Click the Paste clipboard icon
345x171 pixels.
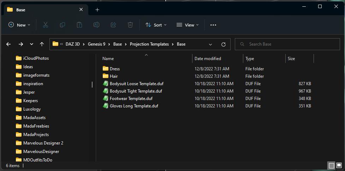[79, 25]
